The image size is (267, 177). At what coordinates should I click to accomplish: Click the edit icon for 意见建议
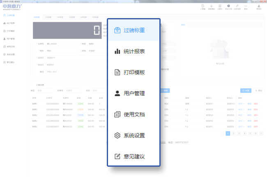click(x=117, y=156)
